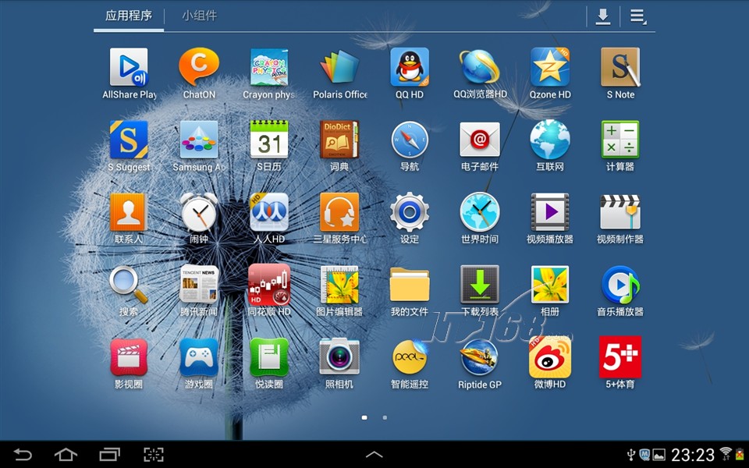Tap the Back navigation button

pyautogui.click(x=23, y=454)
